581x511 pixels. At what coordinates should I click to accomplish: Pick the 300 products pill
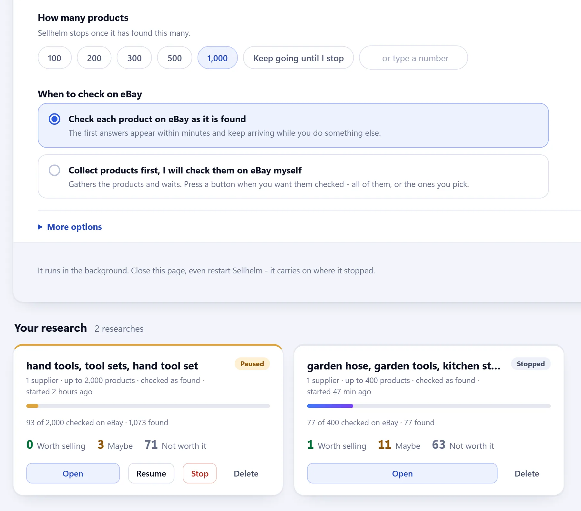(x=134, y=58)
